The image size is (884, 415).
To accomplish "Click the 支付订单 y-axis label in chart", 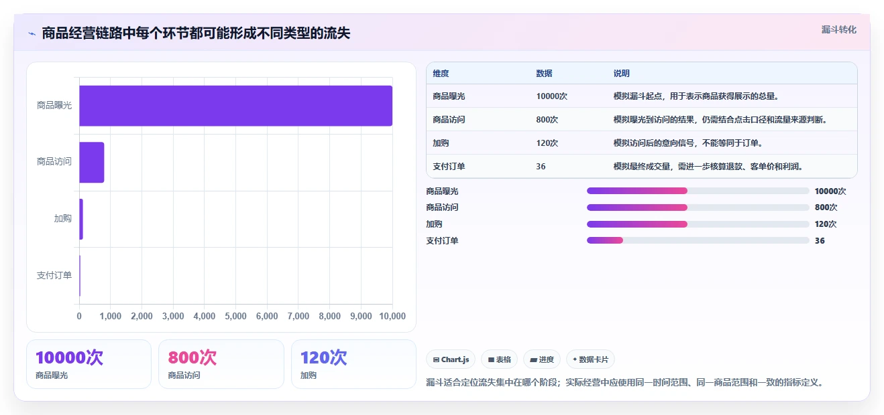I will click(54, 276).
